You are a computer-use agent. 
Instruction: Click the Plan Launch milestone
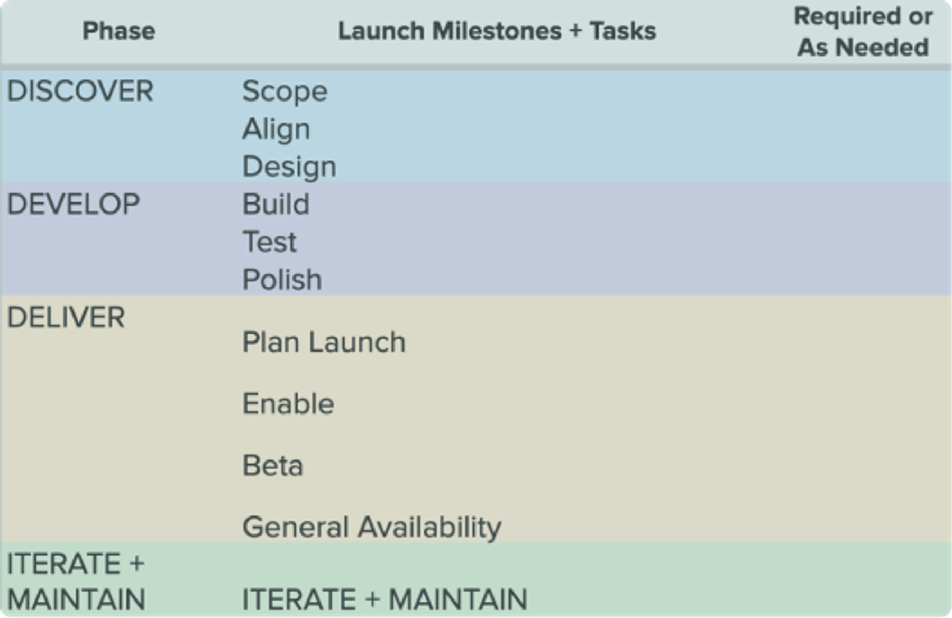coord(324,342)
